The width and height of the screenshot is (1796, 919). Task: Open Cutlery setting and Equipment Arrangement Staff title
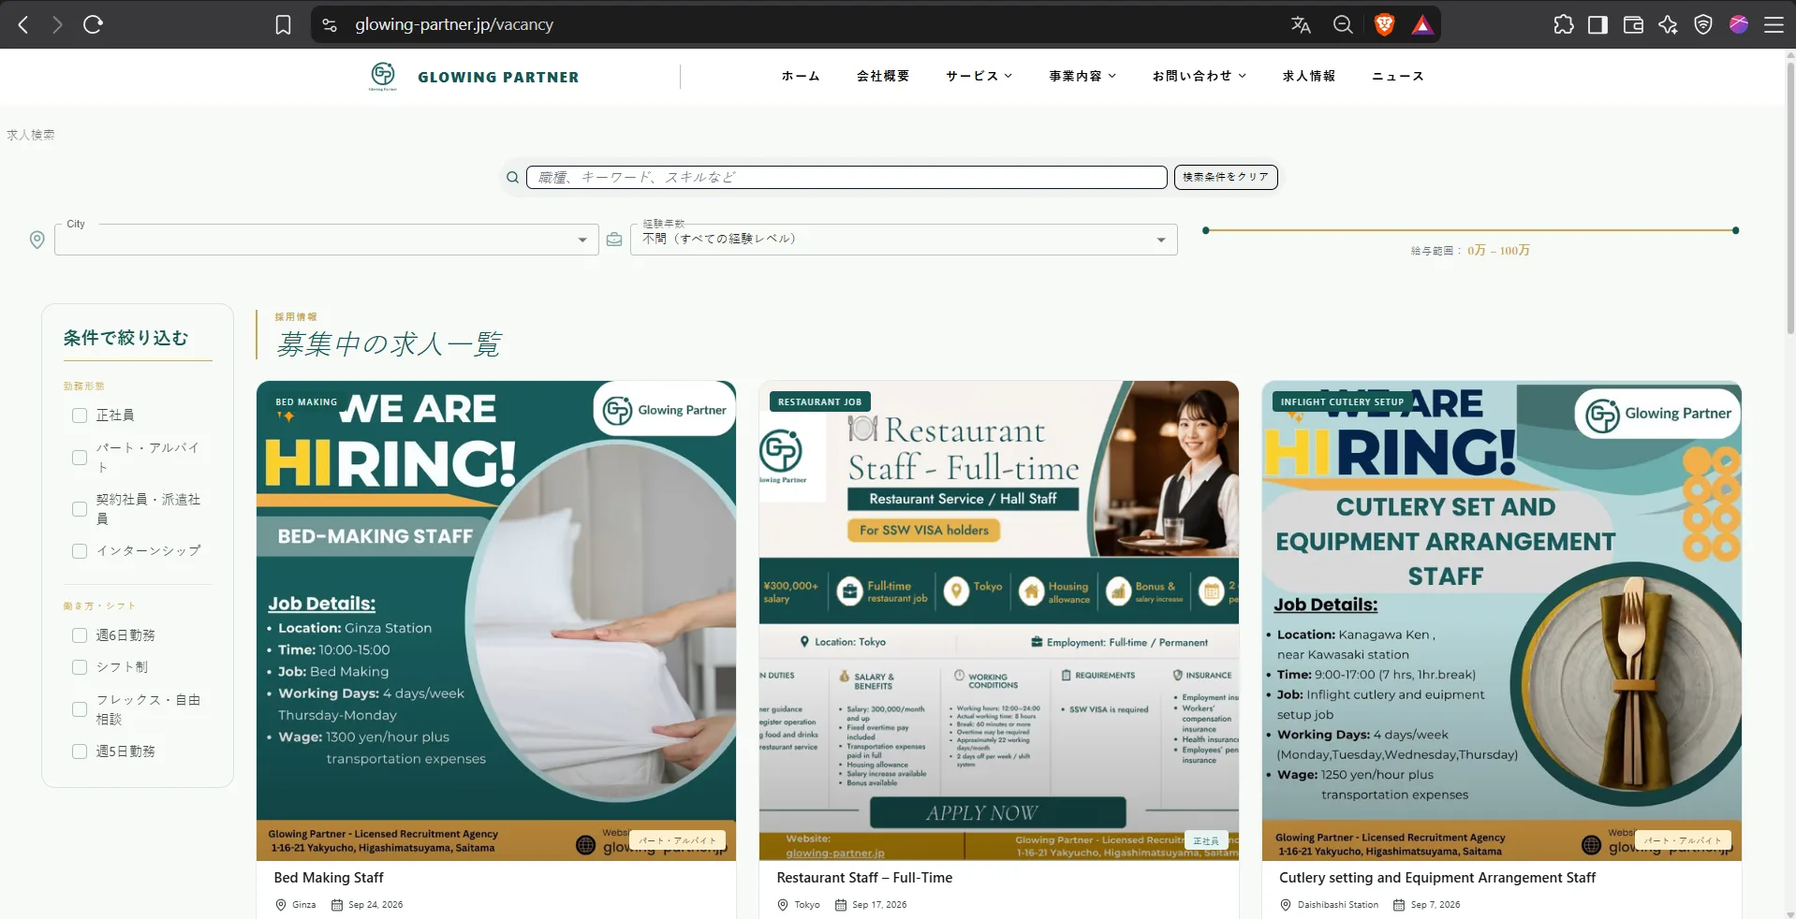coord(1437,878)
